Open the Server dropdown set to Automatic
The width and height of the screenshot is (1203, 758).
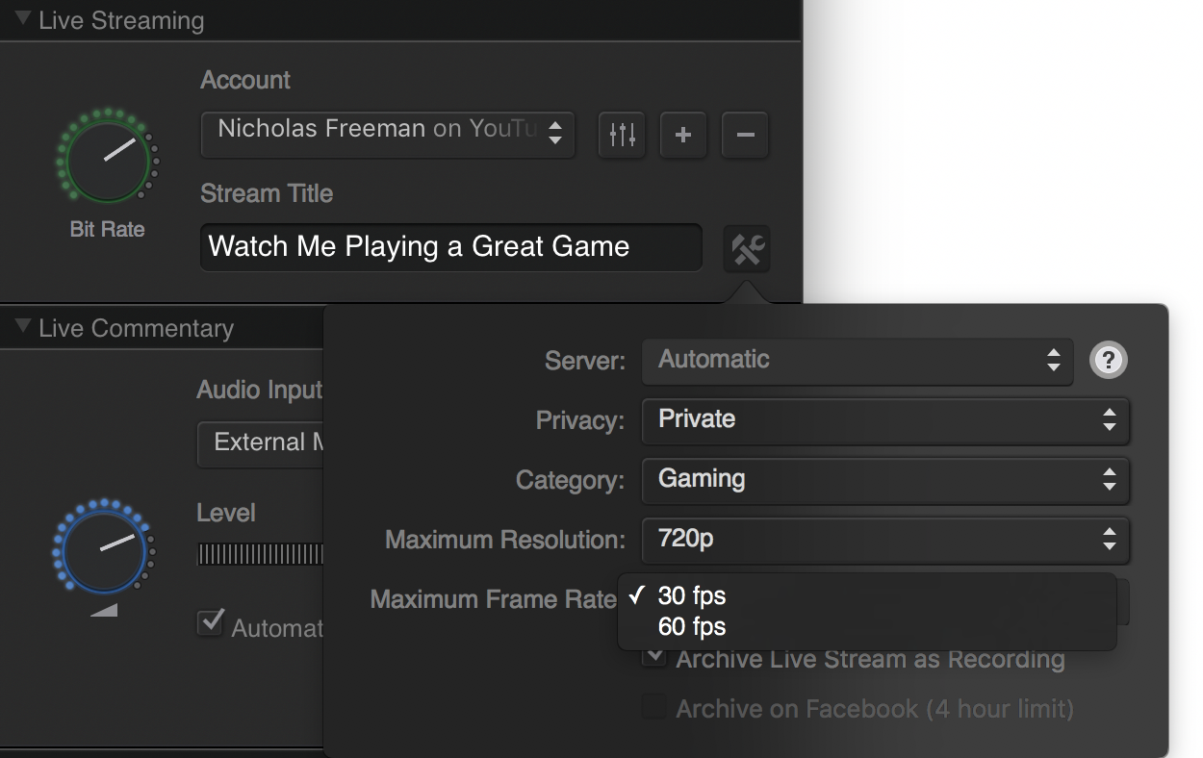click(x=857, y=361)
